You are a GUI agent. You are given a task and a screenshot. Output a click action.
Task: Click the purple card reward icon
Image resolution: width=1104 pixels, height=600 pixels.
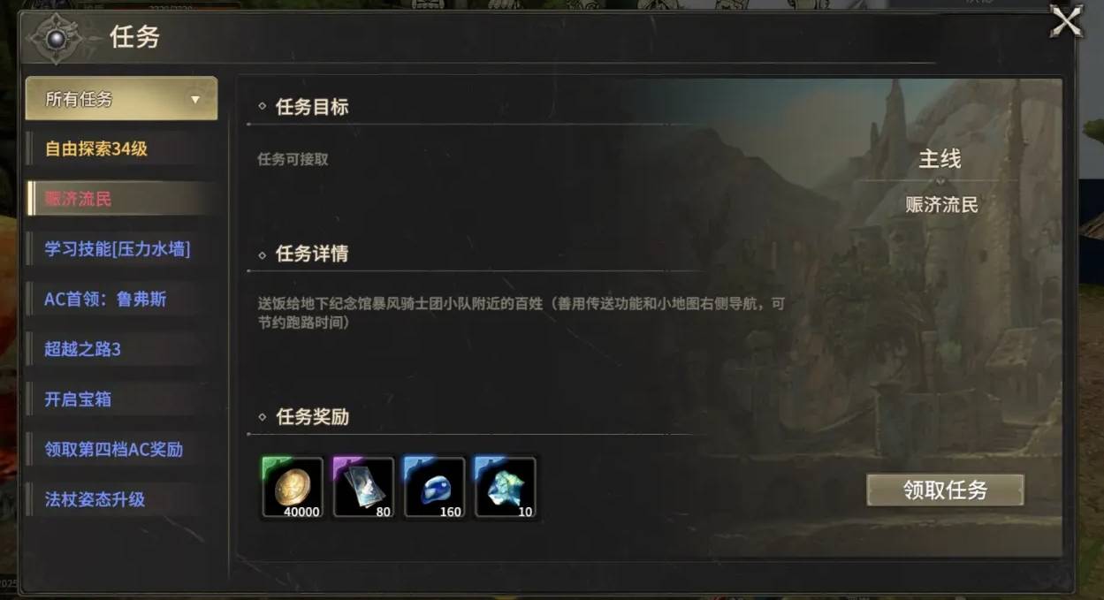click(x=363, y=487)
